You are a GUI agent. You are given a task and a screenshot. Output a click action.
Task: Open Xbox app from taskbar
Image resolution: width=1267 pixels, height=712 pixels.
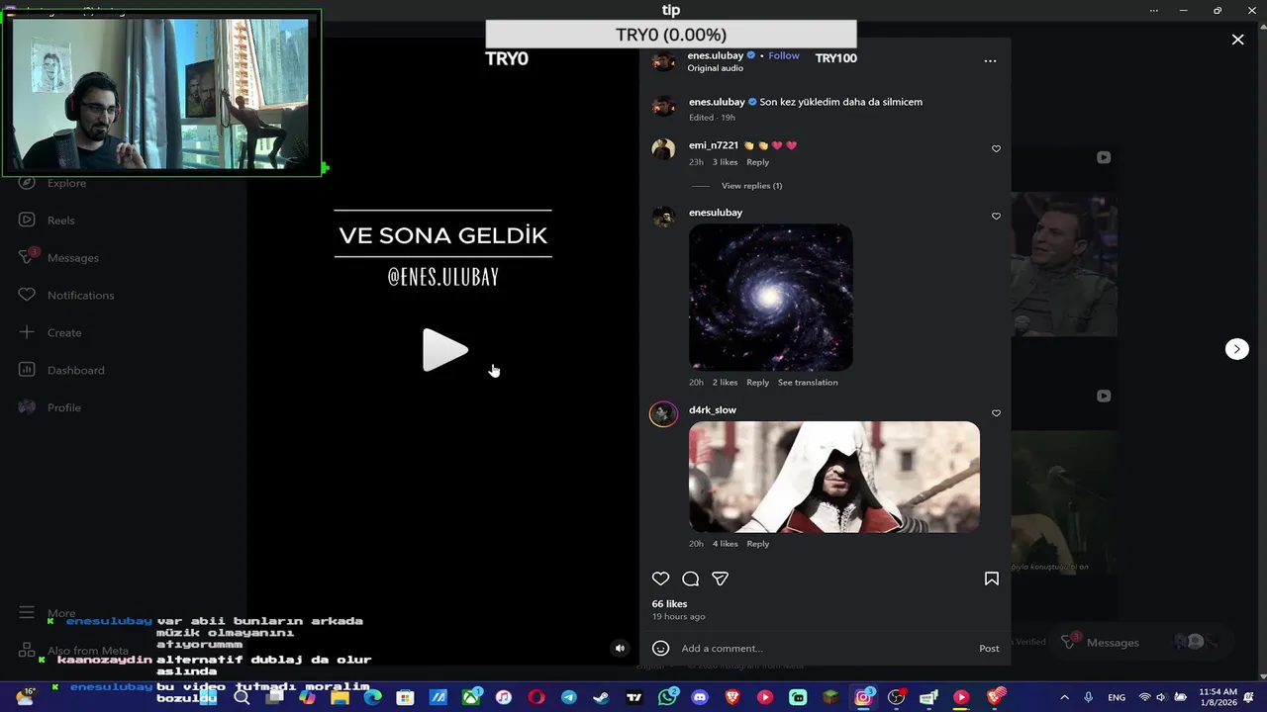coord(470,697)
